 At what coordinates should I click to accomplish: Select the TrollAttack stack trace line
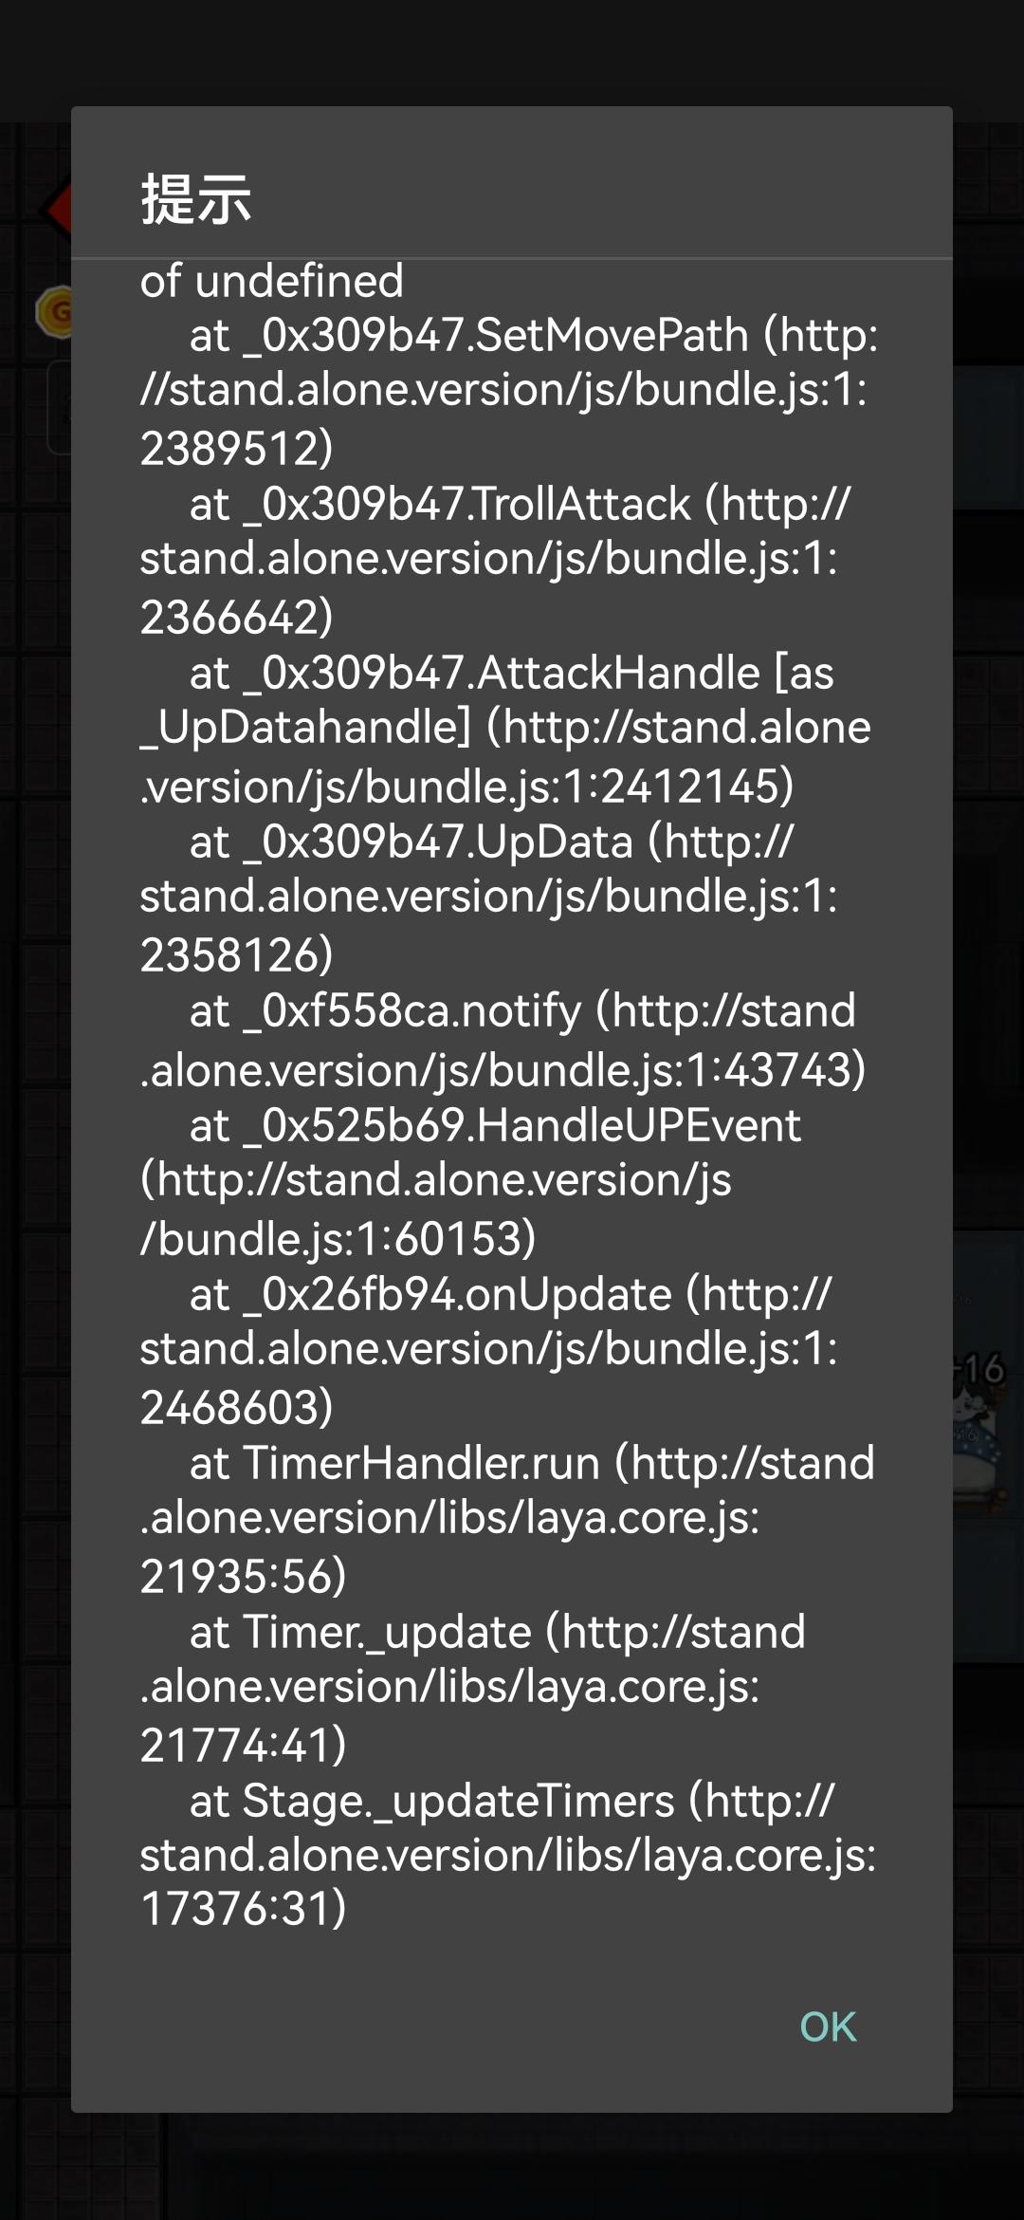point(495,560)
